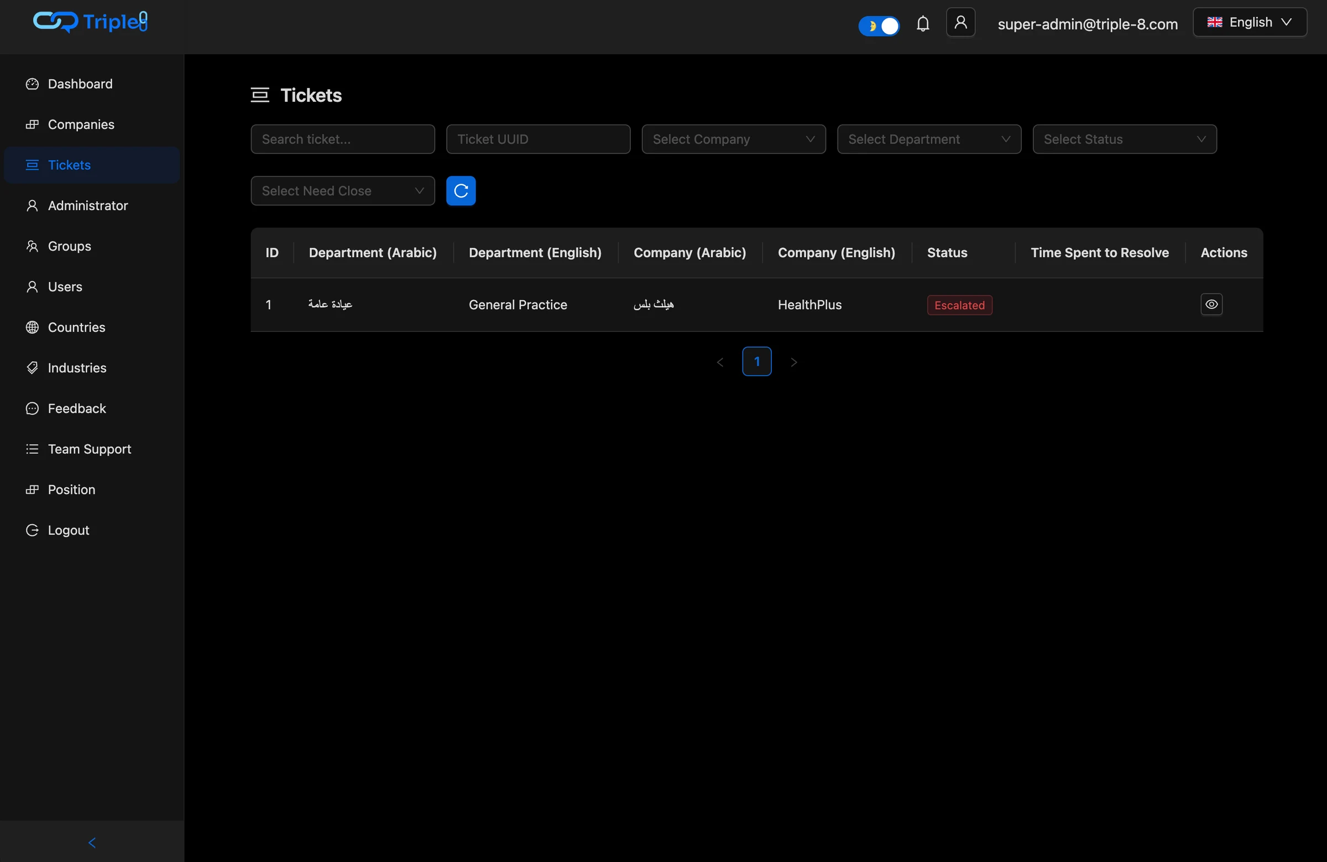Go to Companies in the sidebar
Screen dimensions: 1327x862
pos(92,124)
